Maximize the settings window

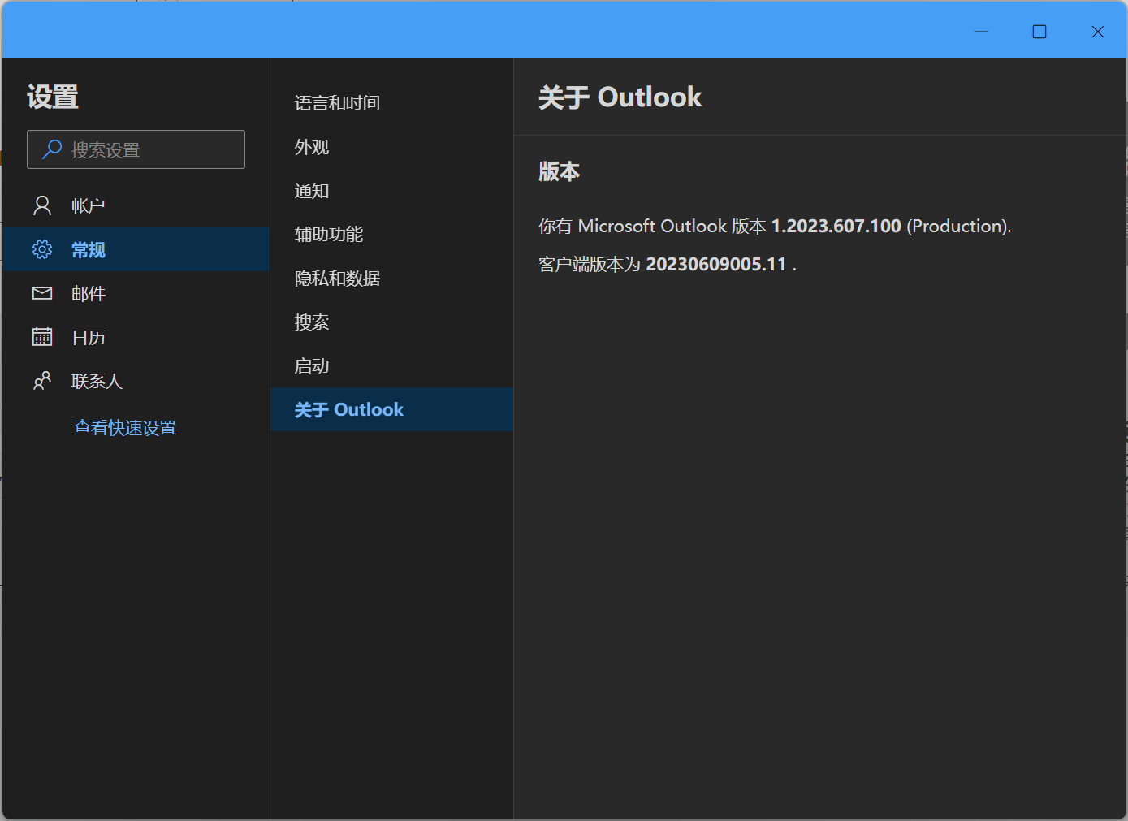(1039, 32)
